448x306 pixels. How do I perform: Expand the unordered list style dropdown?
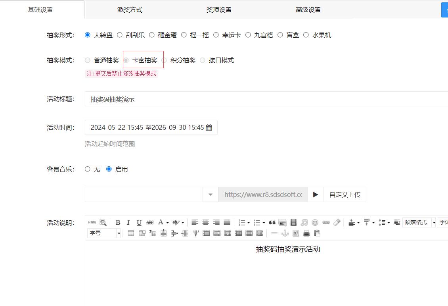click(x=264, y=223)
